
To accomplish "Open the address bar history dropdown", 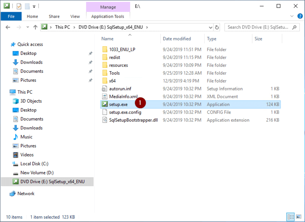I will pos(210,27).
